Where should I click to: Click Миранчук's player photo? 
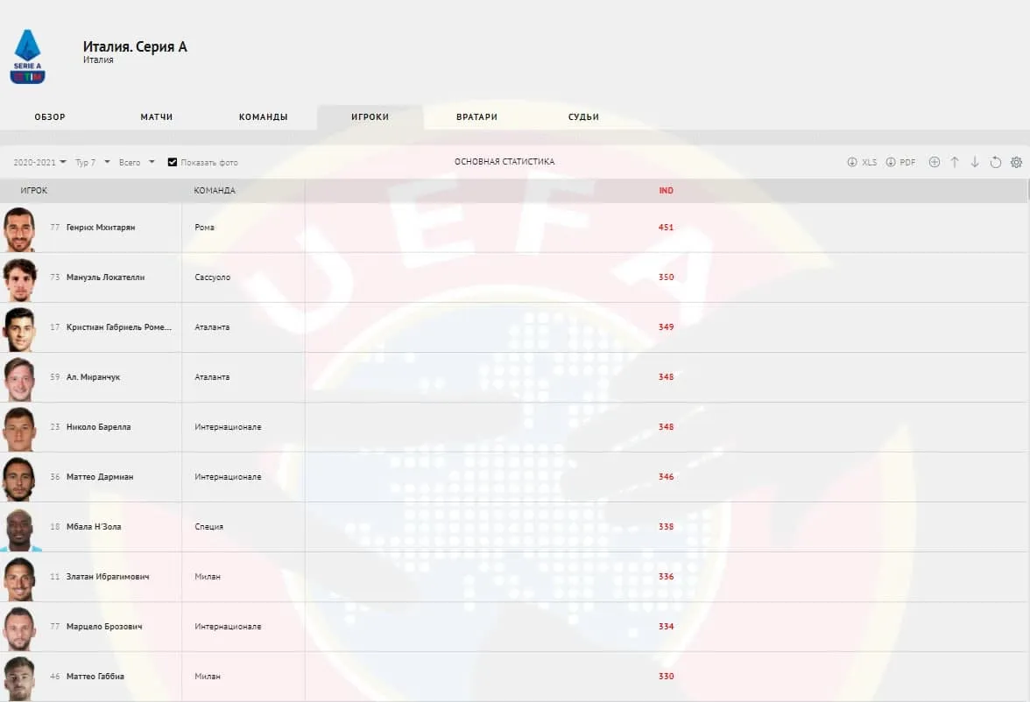(19, 379)
